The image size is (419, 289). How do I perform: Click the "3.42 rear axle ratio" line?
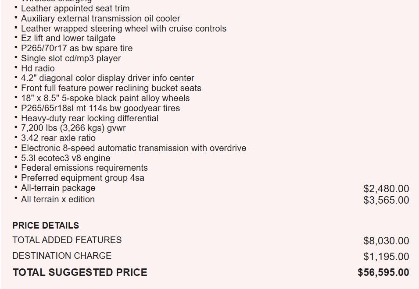click(58, 138)
